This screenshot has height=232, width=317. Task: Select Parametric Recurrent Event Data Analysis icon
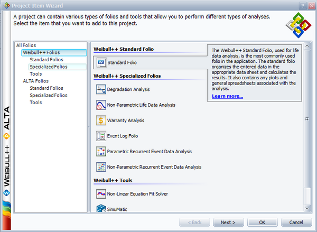tap(101, 152)
